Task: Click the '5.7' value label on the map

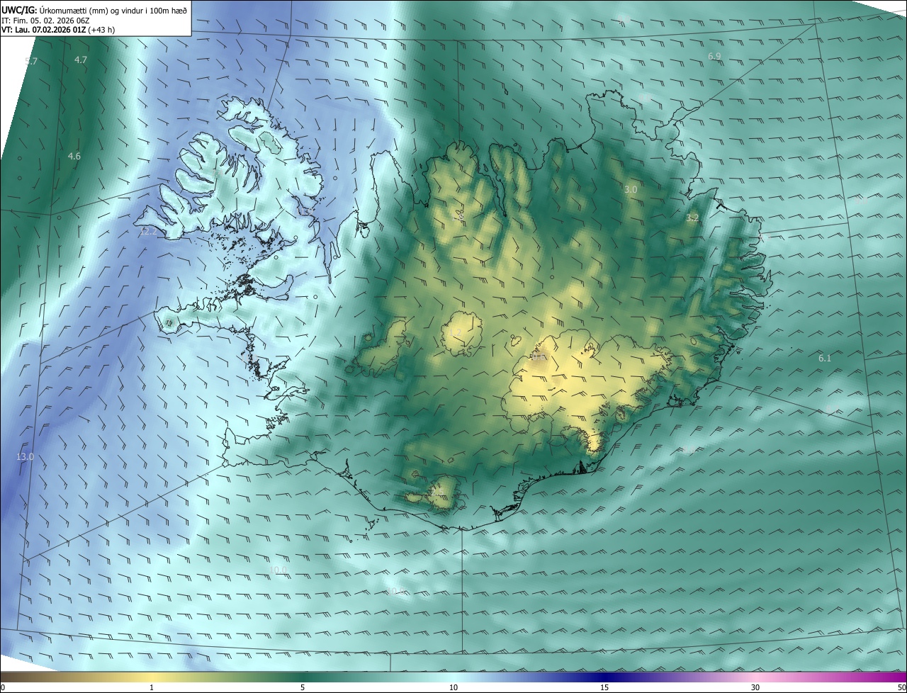Action: (31, 62)
